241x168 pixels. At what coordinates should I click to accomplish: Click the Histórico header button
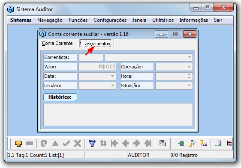coord(60,97)
